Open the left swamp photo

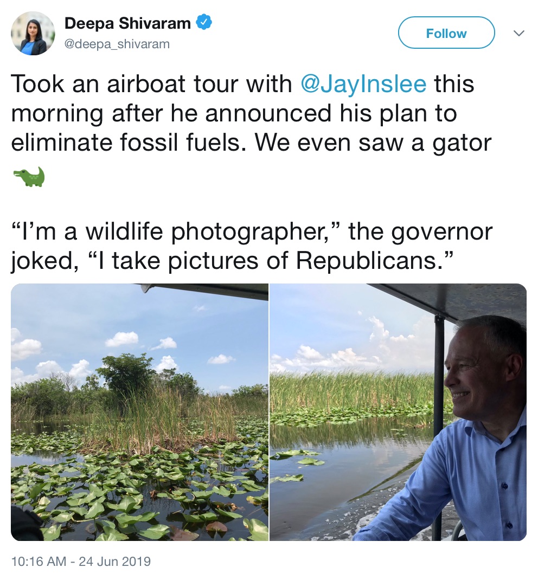click(139, 412)
